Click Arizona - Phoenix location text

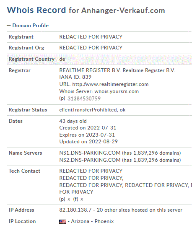[x=92, y=221]
